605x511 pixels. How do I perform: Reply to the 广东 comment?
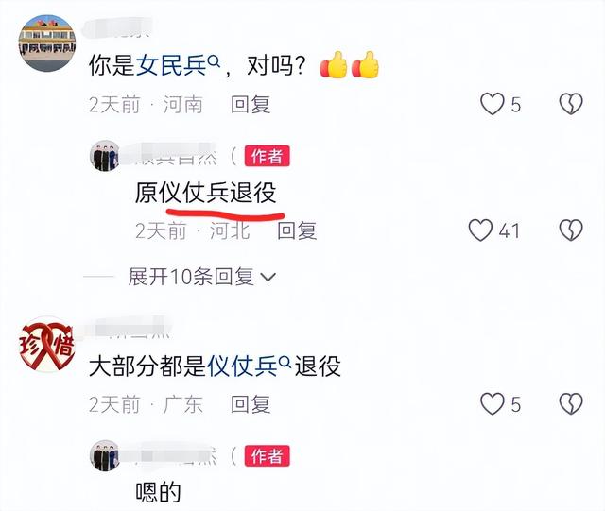click(251, 404)
